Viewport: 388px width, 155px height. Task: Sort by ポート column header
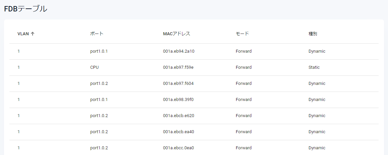97,34
